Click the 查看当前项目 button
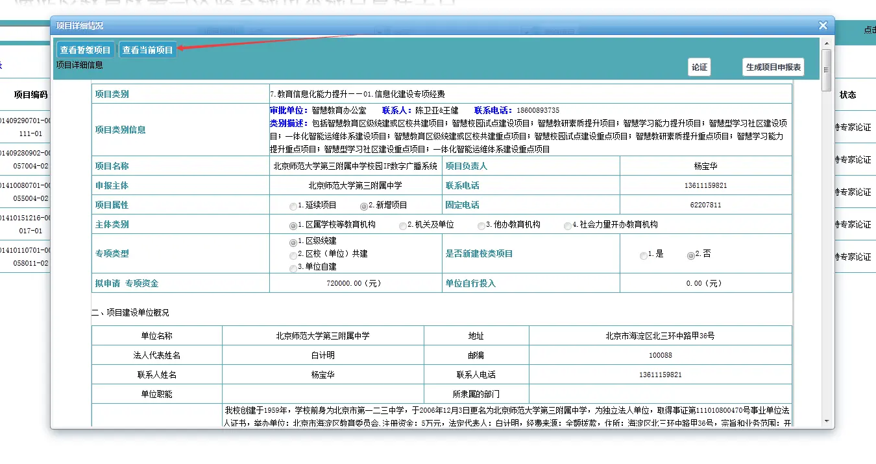 click(148, 50)
